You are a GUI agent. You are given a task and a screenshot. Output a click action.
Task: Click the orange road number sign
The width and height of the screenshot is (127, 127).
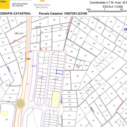click(x=28, y=59)
